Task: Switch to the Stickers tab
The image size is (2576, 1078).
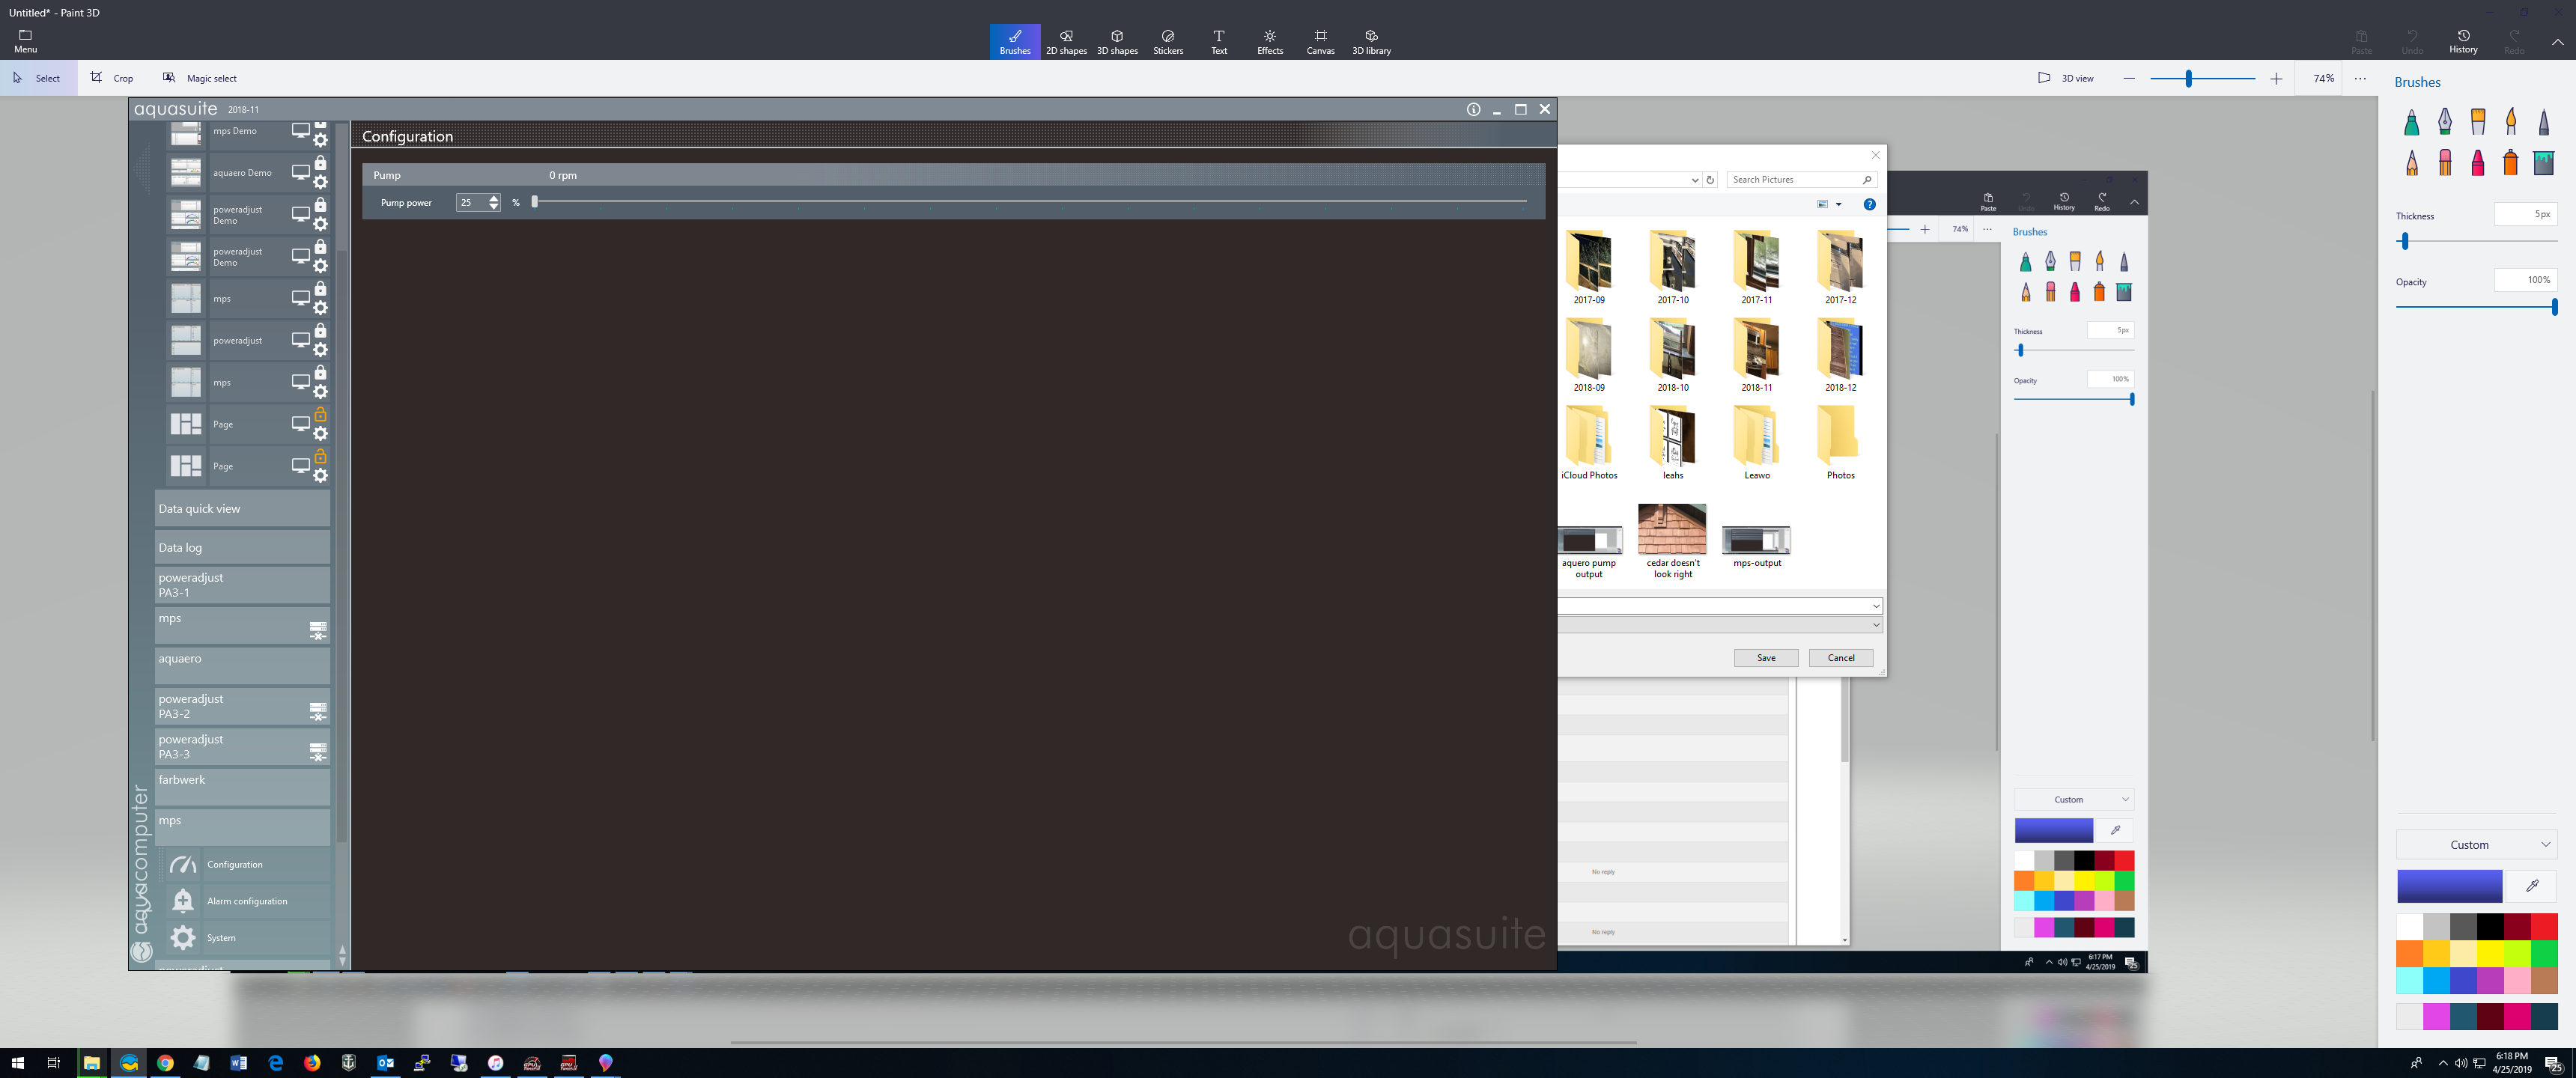Action: (x=1167, y=42)
